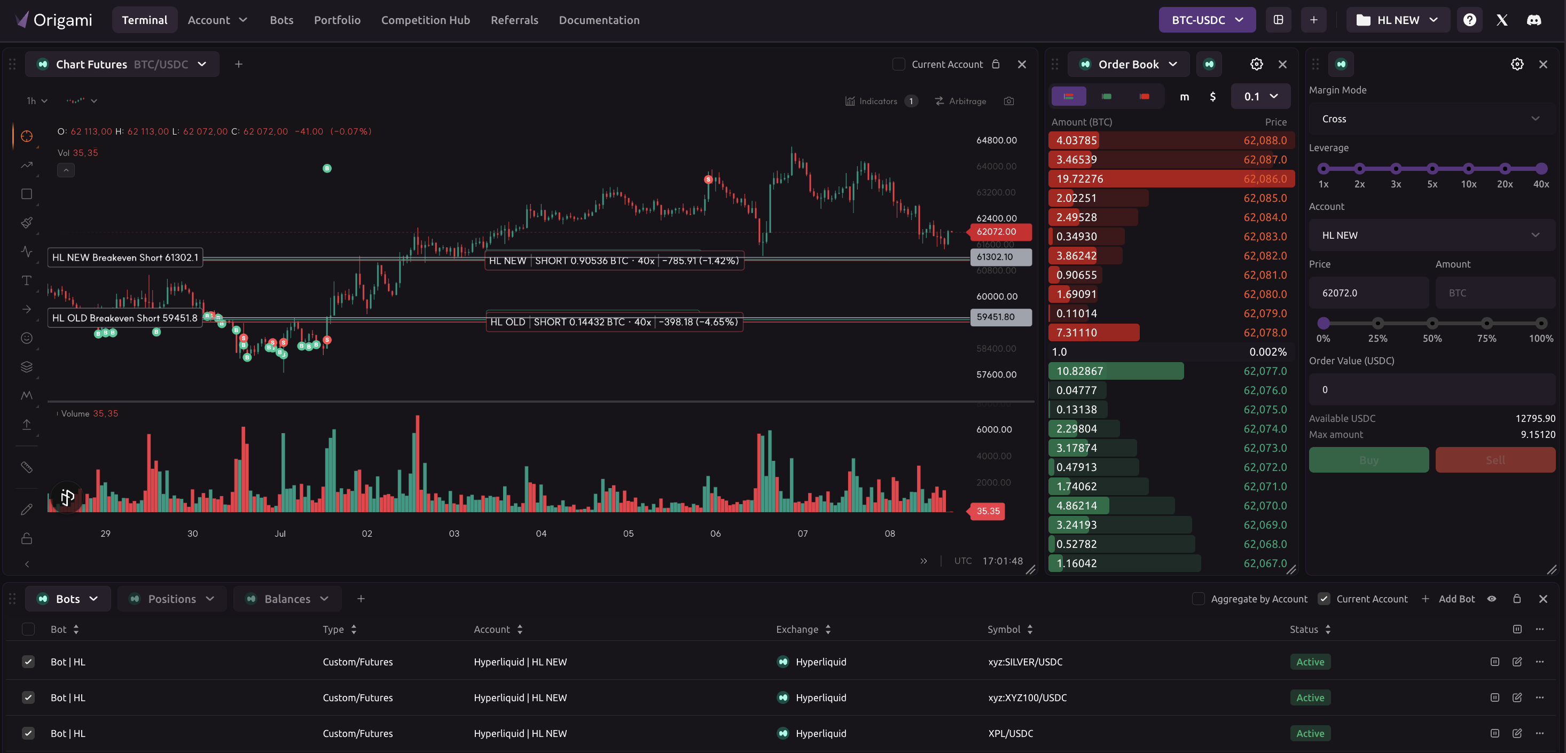Click the Order Value USDC field
The image size is (1566, 753).
1431,389
